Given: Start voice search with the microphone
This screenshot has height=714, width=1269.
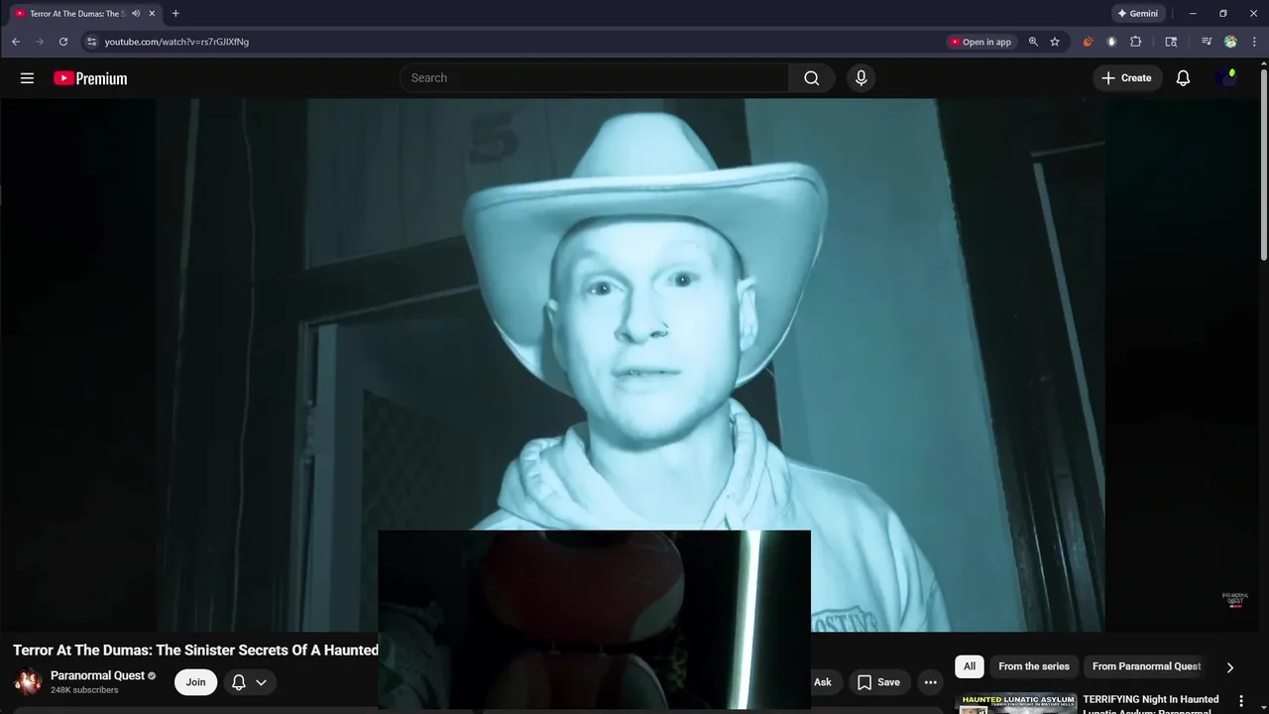Looking at the screenshot, I should pyautogui.click(x=861, y=78).
